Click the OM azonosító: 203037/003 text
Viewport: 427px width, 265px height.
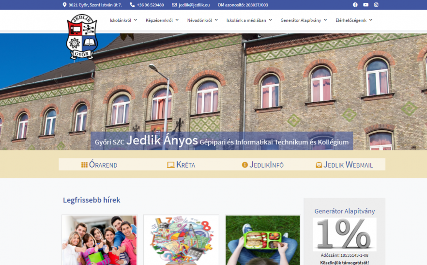click(x=243, y=5)
